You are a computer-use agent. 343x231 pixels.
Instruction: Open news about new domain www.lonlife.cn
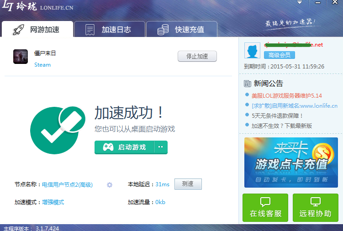click(295, 105)
